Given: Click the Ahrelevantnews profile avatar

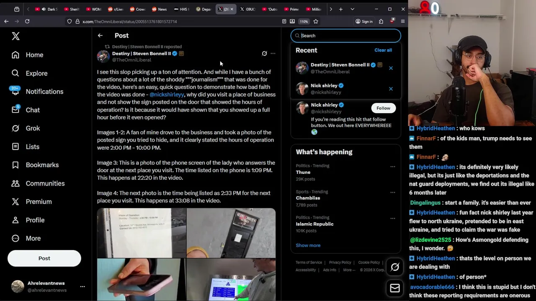Looking at the screenshot, I should coord(18,286).
